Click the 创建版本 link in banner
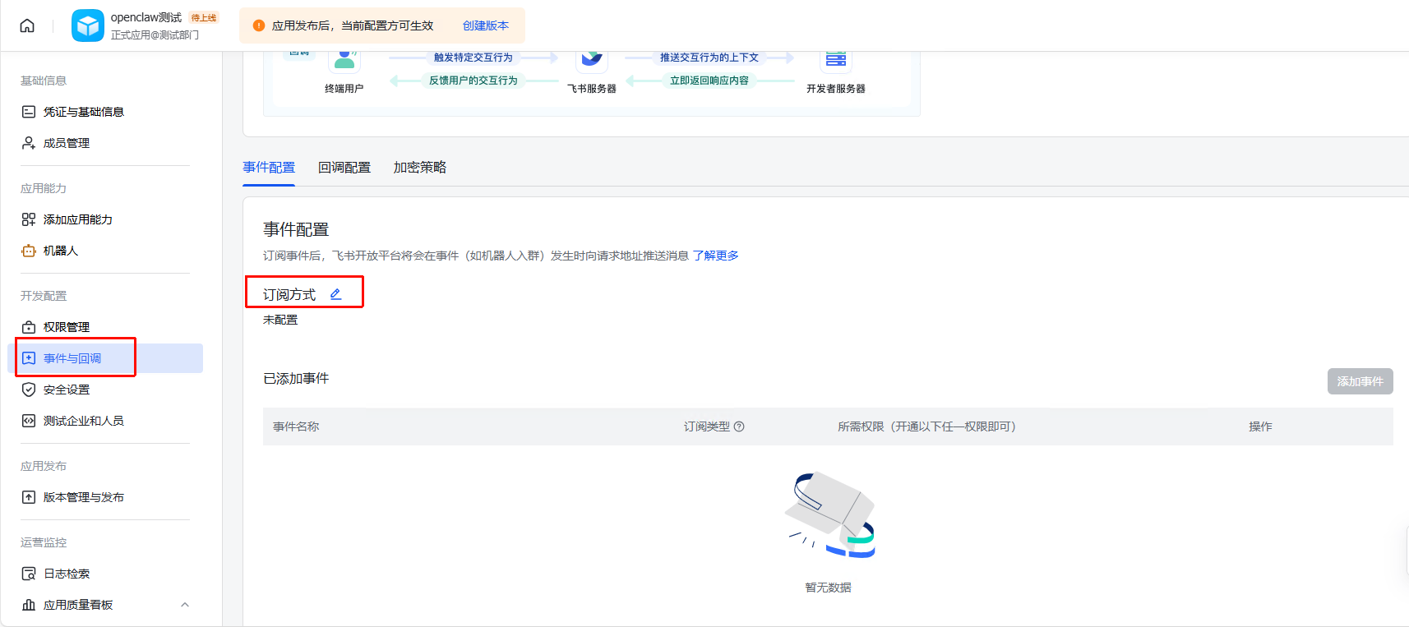The height and width of the screenshot is (627, 1409). coord(485,25)
